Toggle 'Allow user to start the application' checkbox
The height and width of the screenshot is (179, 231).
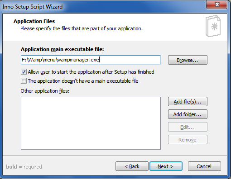24,72
